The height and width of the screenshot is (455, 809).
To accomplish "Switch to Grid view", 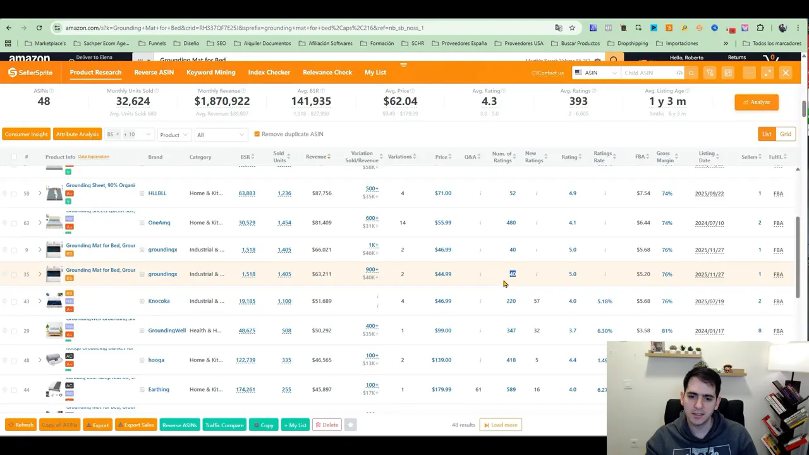I will (x=786, y=134).
